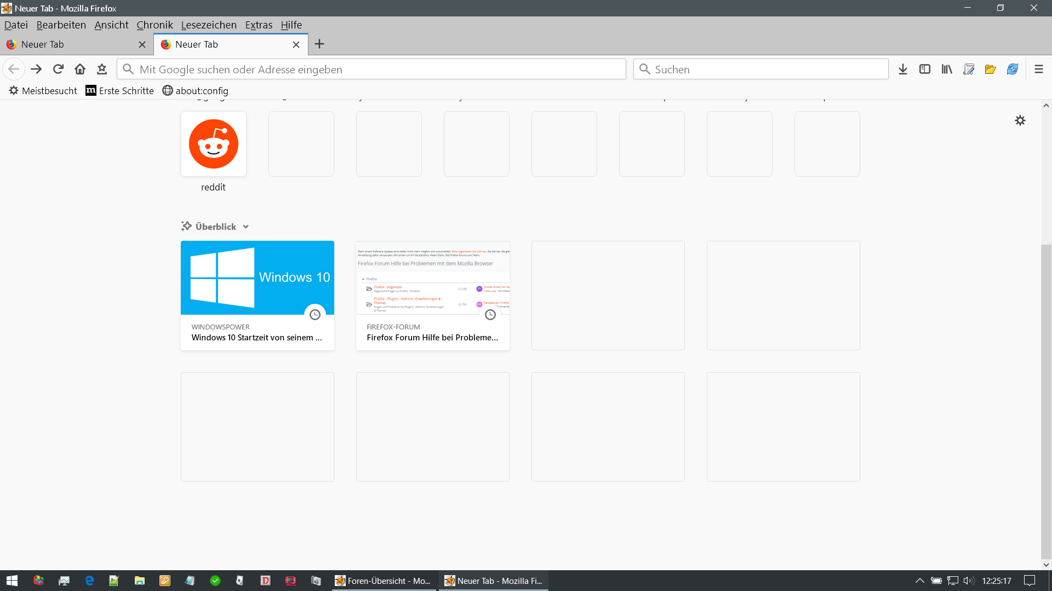This screenshot has height=591, width=1052.
Task: Click the new tab page settings gear
Action: point(1020,120)
